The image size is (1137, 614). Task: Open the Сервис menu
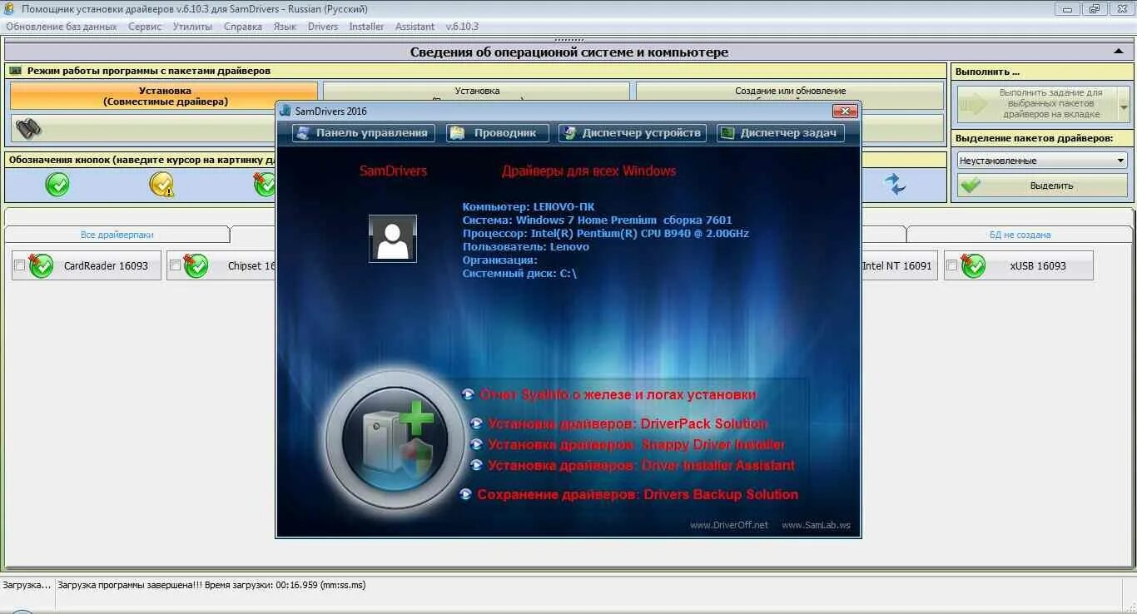(x=146, y=27)
